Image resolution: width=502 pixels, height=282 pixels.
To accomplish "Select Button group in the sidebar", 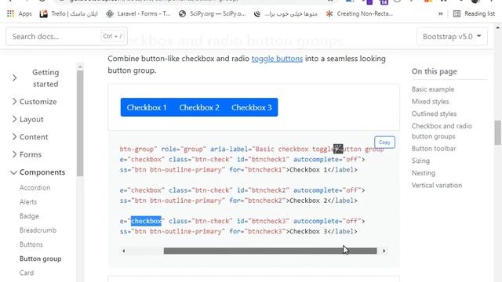I will click(40, 258).
